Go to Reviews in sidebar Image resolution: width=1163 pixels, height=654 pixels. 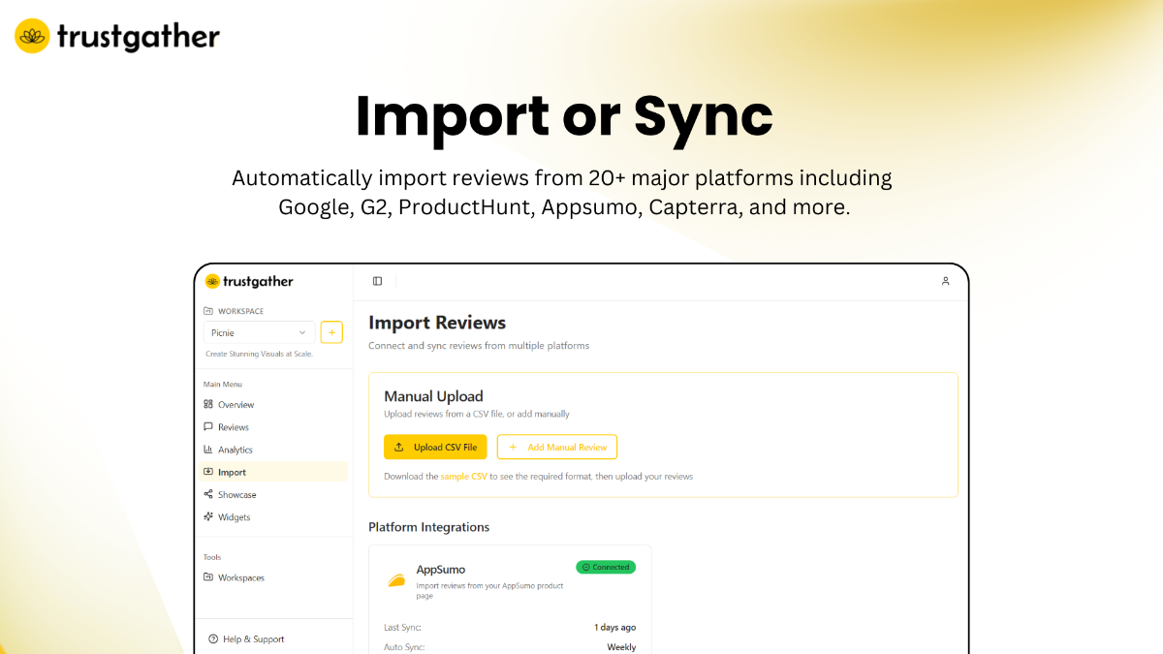tap(233, 427)
